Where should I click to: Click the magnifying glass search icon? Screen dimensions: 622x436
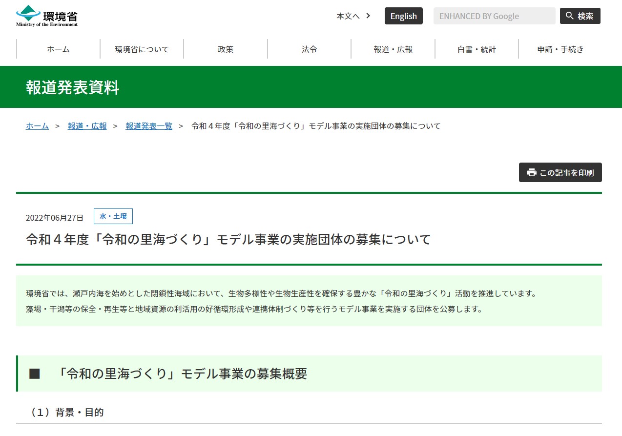click(x=569, y=16)
